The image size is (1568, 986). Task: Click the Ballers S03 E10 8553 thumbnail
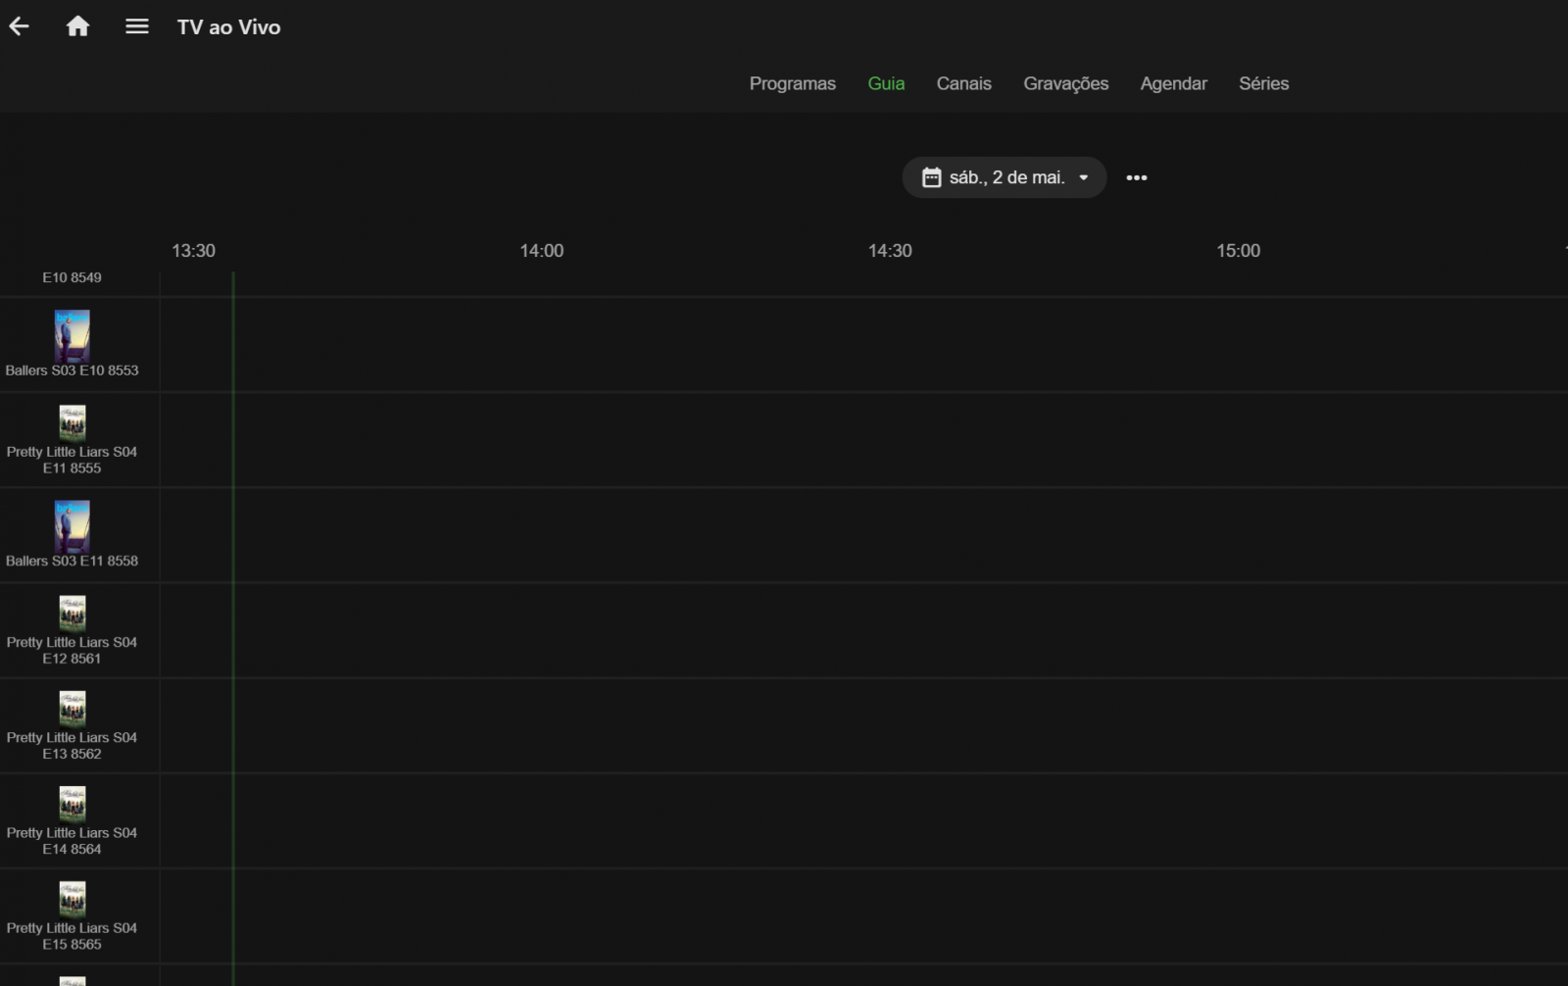(72, 335)
